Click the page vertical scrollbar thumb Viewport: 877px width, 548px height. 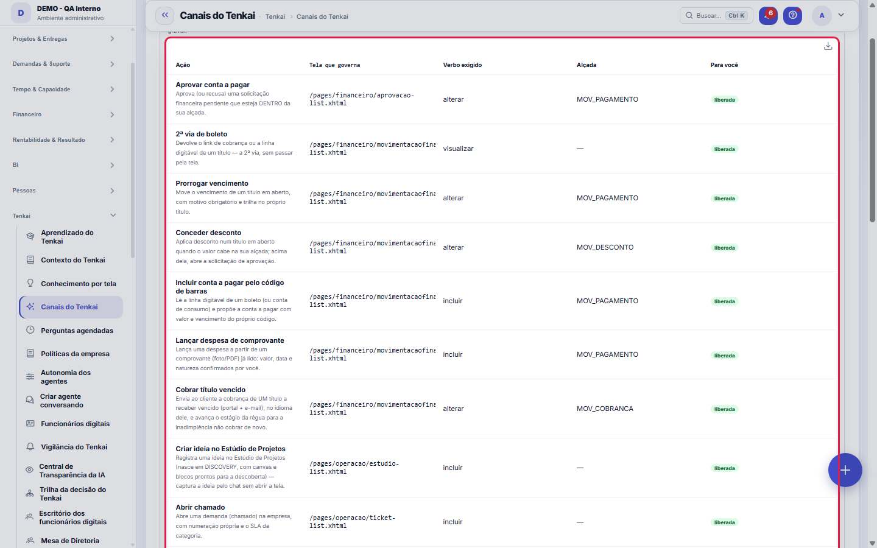(872, 130)
